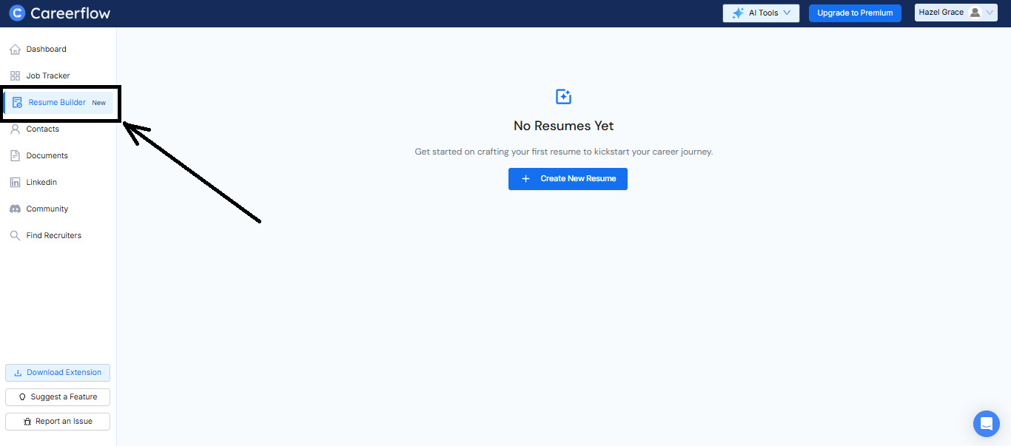1011x446 pixels.
Task: Click the Documents file icon
Action: [15, 156]
